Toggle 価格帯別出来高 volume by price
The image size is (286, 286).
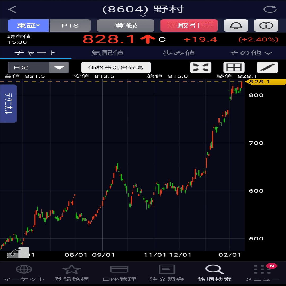116,68
